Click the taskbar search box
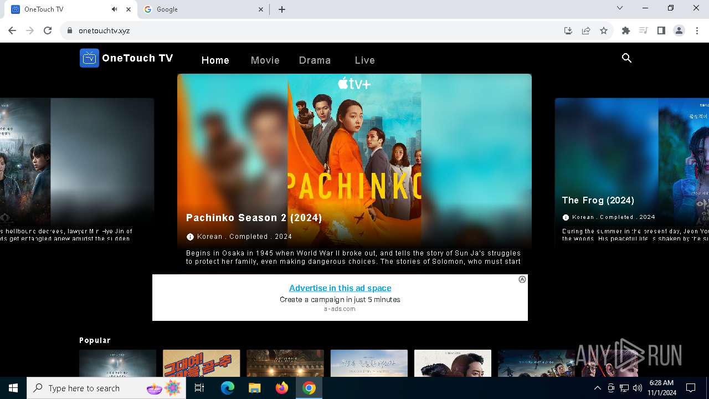Image resolution: width=709 pixels, height=399 pixels. tap(106, 388)
